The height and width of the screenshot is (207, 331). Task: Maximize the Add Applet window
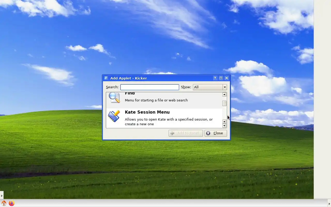click(221, 78)
